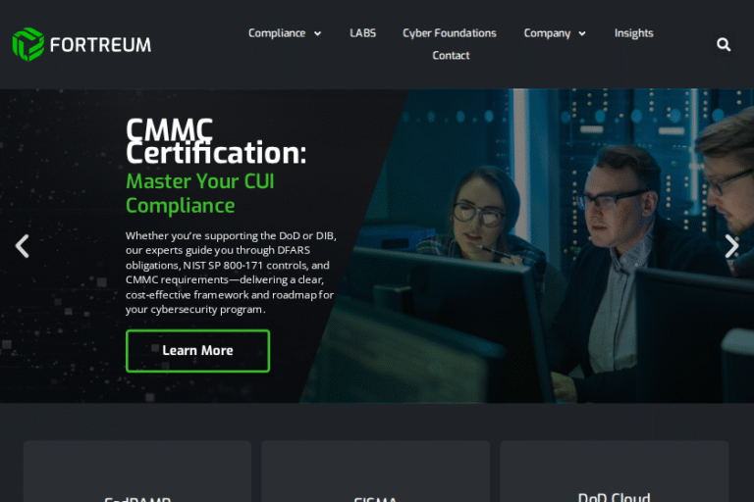Open the Company menu item
The image size is (754, 502).
point(547,33)
